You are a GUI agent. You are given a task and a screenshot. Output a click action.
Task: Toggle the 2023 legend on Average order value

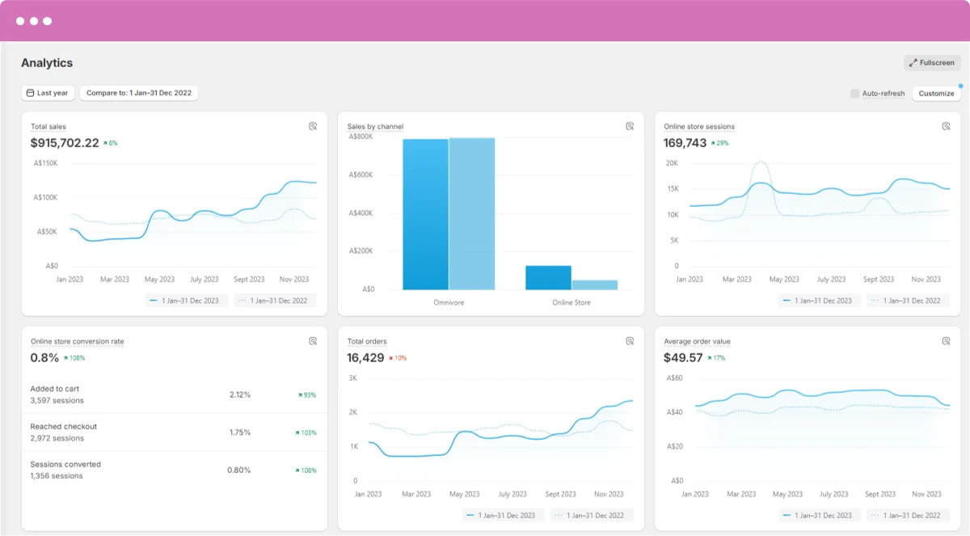pyautogui.click(x=819, y=515)
